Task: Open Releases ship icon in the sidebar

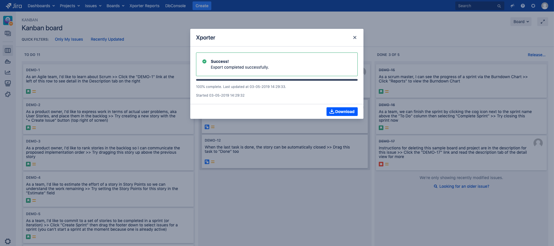Action: (8, 61)
